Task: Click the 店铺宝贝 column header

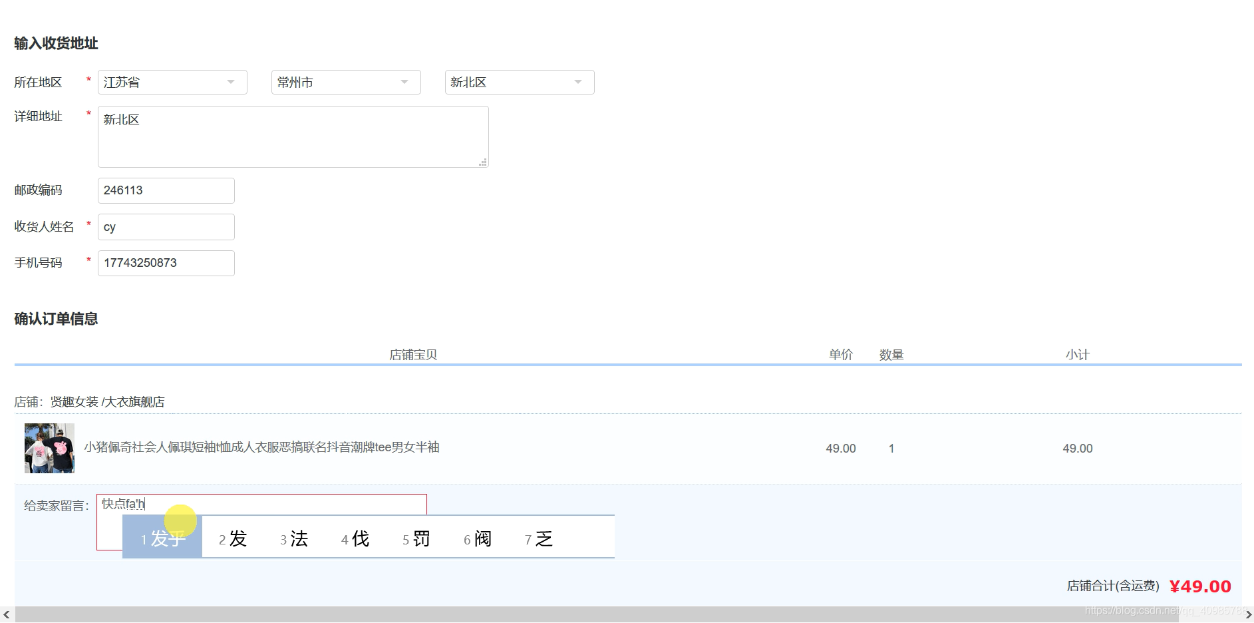Action: (413, 355)
